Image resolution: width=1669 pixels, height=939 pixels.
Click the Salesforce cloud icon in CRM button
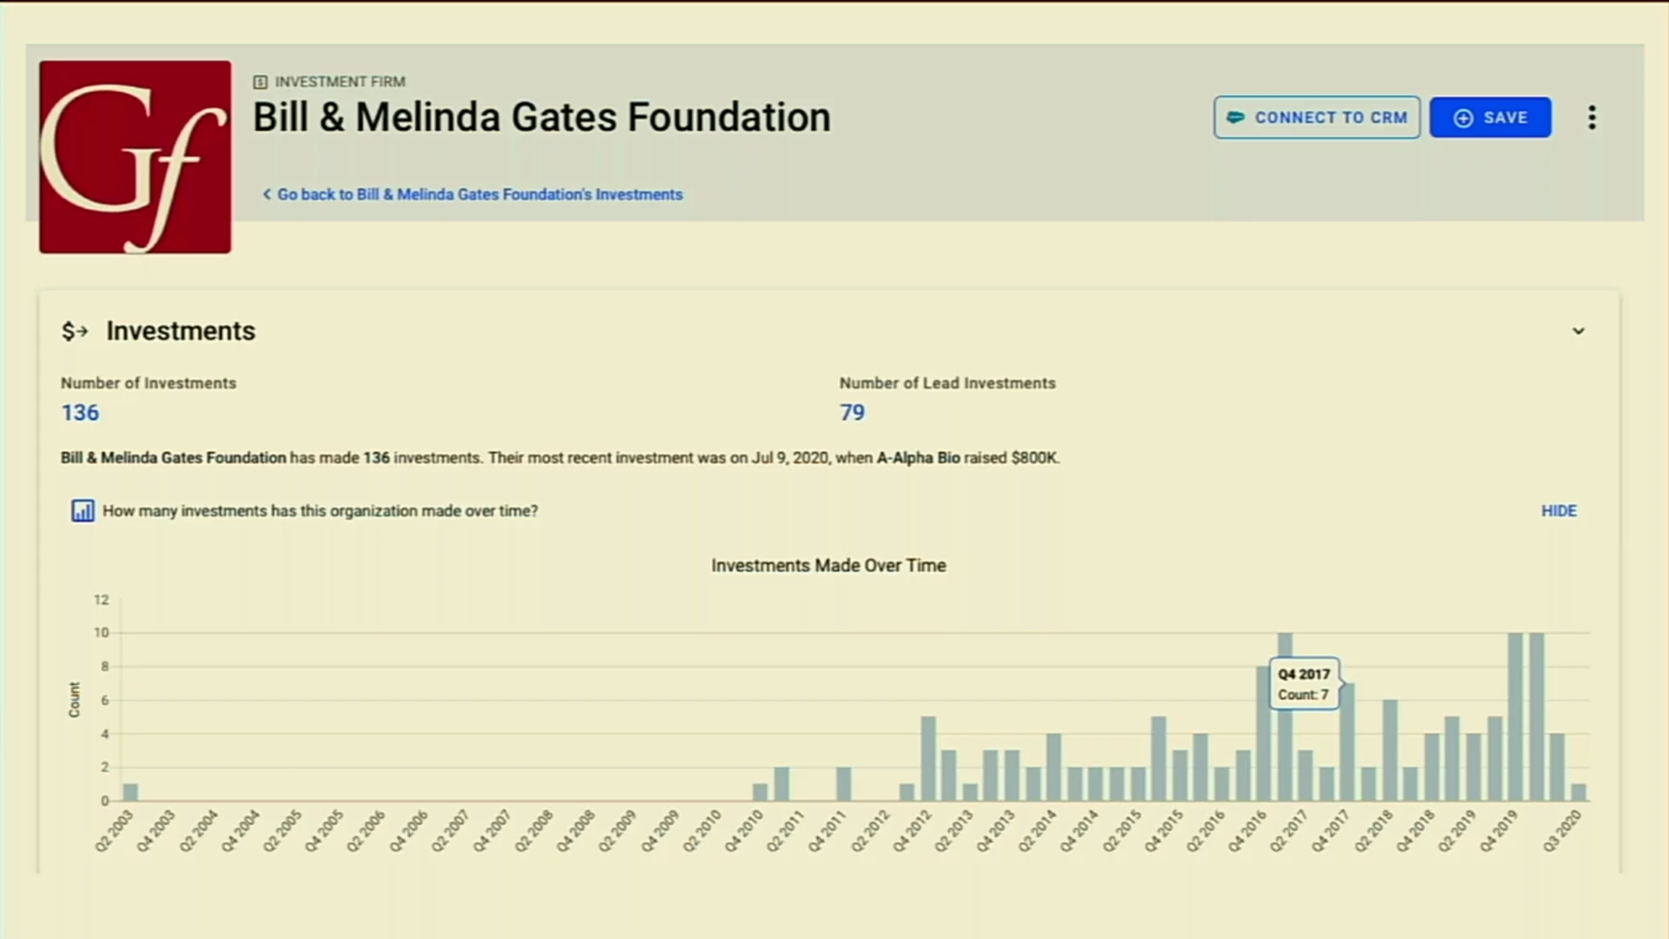(1235, 117)
